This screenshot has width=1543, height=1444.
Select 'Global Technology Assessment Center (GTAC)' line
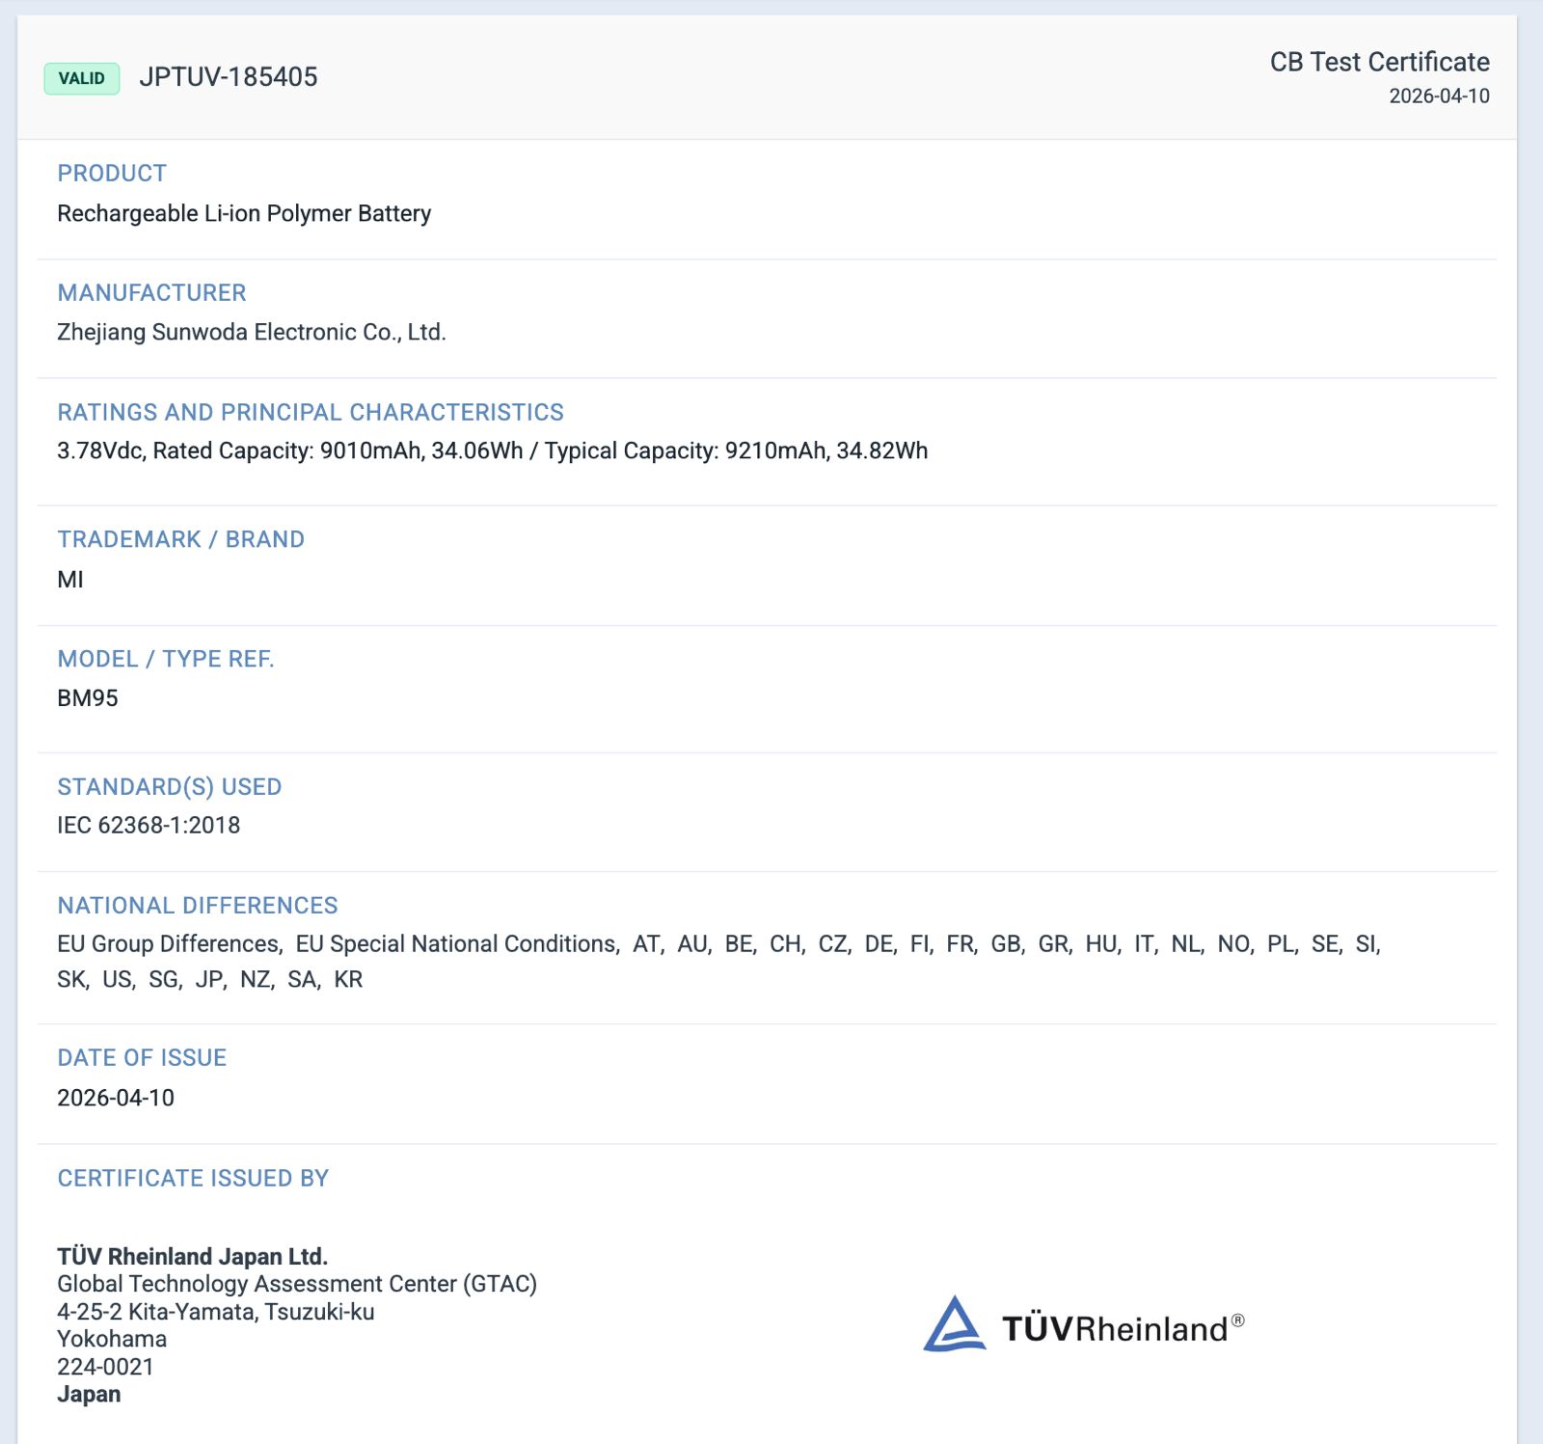tap(297, 1284)
